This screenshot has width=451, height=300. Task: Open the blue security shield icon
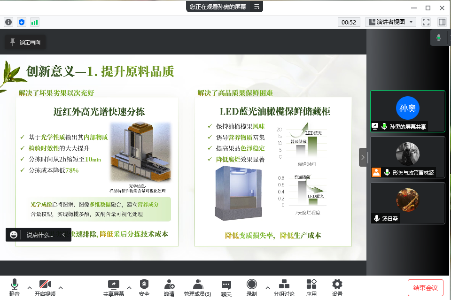22,22
